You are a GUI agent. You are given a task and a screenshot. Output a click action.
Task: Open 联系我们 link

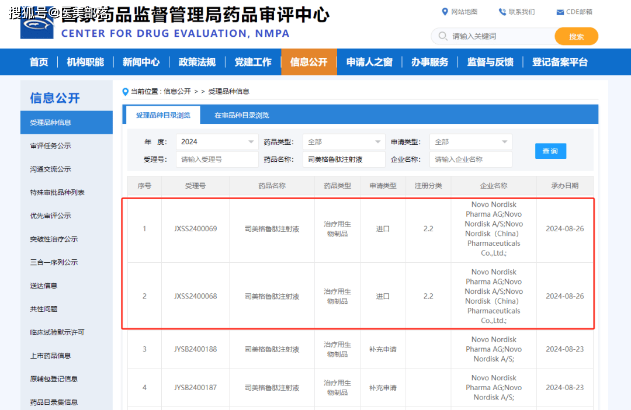click(x=522, y=12)
